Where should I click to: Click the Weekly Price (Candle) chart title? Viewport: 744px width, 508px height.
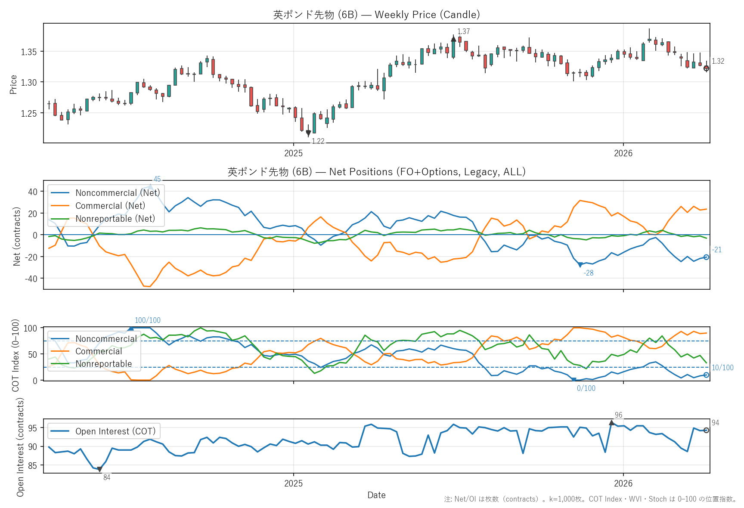(x=376, y=15)
